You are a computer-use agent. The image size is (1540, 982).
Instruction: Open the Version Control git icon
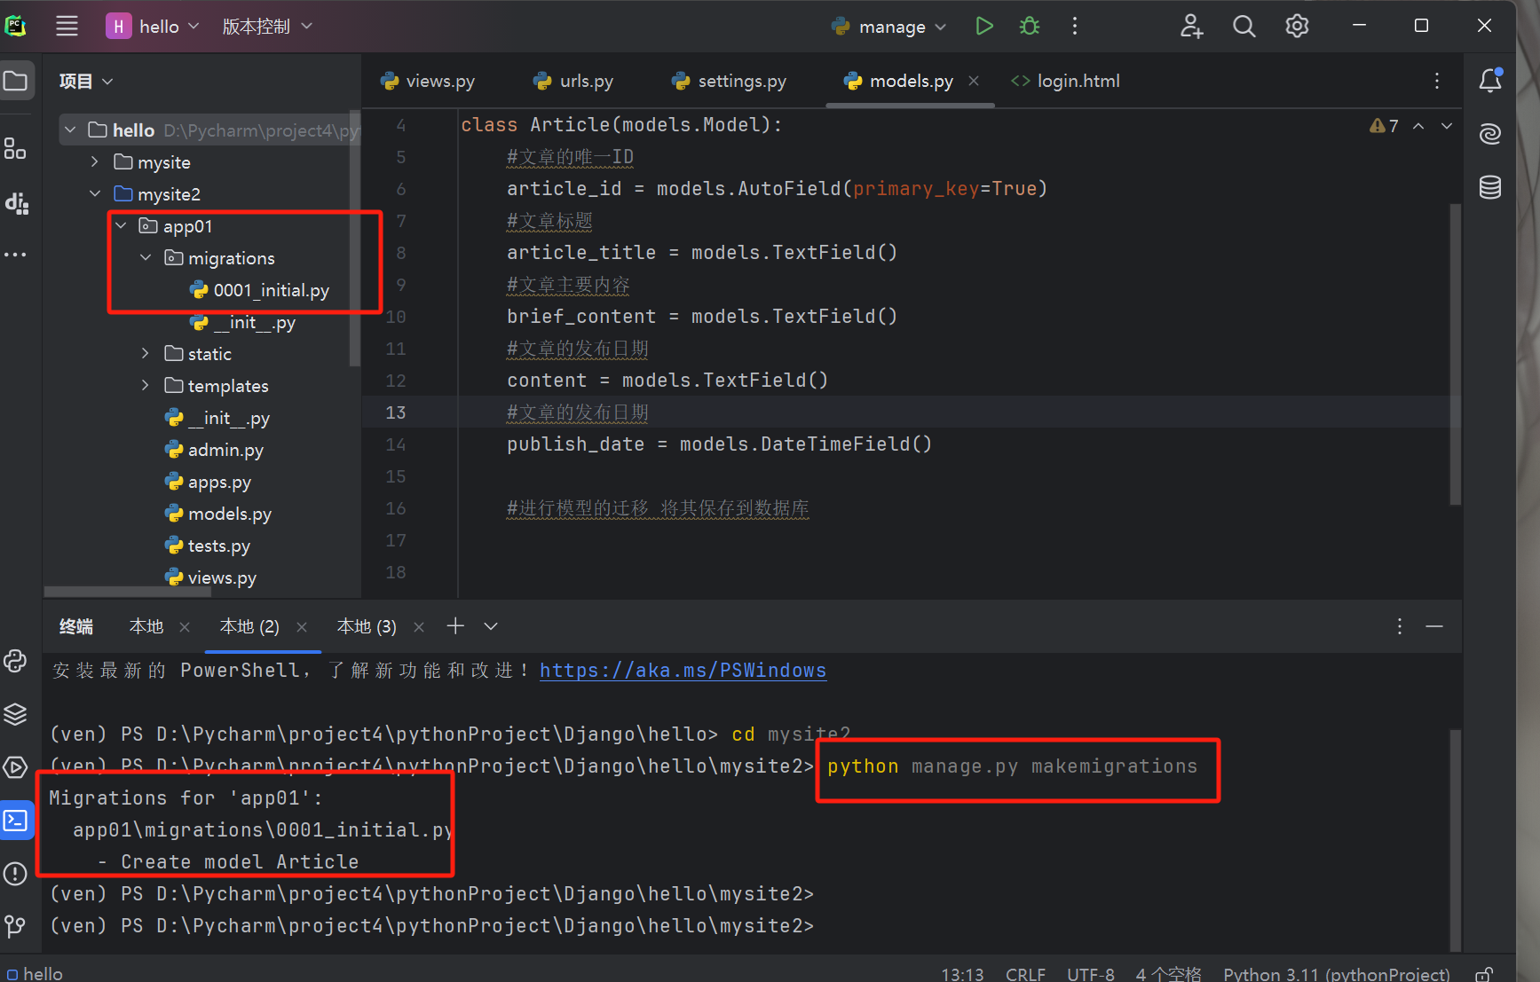[x=16, y=926]
